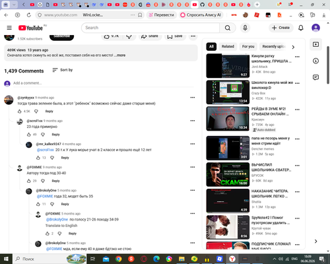Viewport: 330px width, 264px height.
Task: Open a new browser tab with plus
Action: [x=257, y=5]
